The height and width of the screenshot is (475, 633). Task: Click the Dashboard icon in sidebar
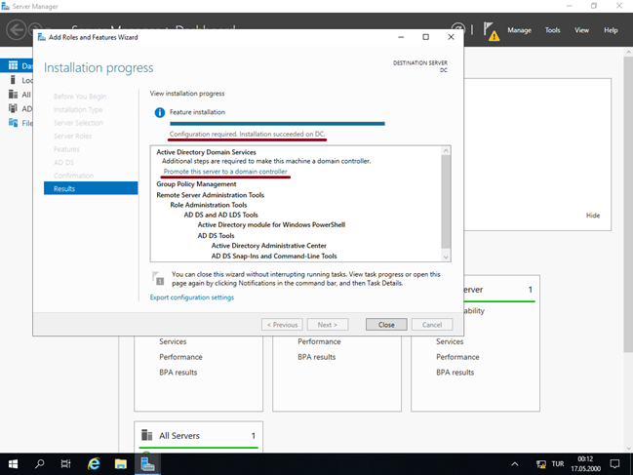[14, 65]
